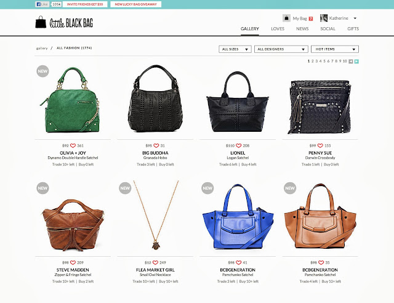Love the Olivia + Joy satchel heart

[73, 145]
